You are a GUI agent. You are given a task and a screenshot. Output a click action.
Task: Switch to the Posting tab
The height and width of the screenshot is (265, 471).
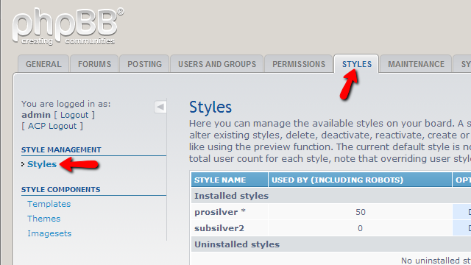click(144, 64)
